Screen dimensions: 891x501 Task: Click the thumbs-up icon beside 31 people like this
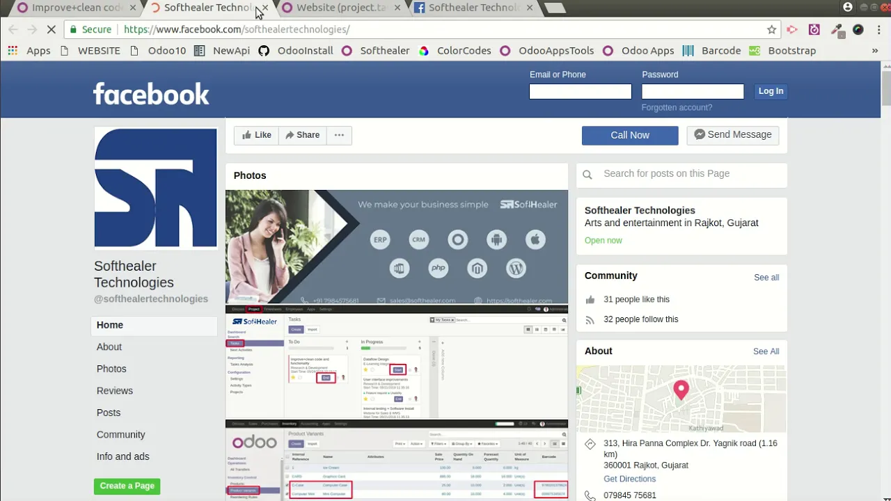tap(590, 300)
